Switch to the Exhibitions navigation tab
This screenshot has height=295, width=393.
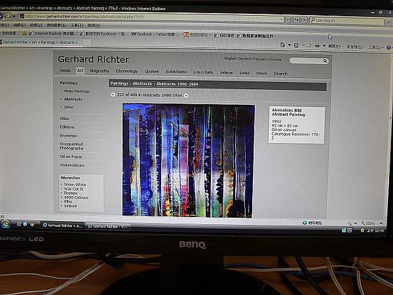click(176, 71)
